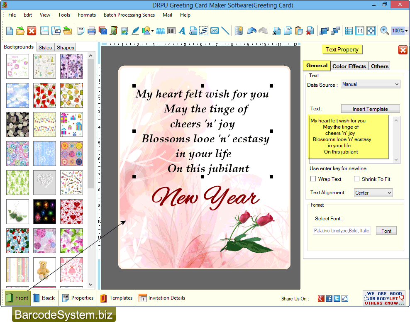Cut selection using scissors icon
This screenshot has width=410, height=322.
point(276,31)
